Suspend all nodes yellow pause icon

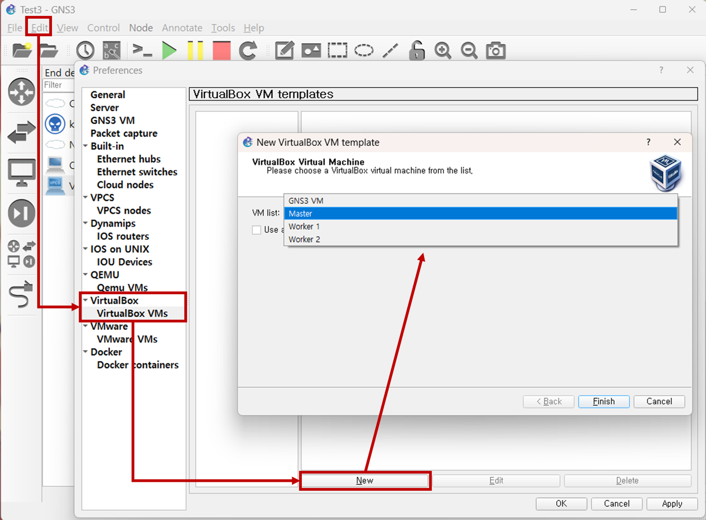click(x=195, y=50)
